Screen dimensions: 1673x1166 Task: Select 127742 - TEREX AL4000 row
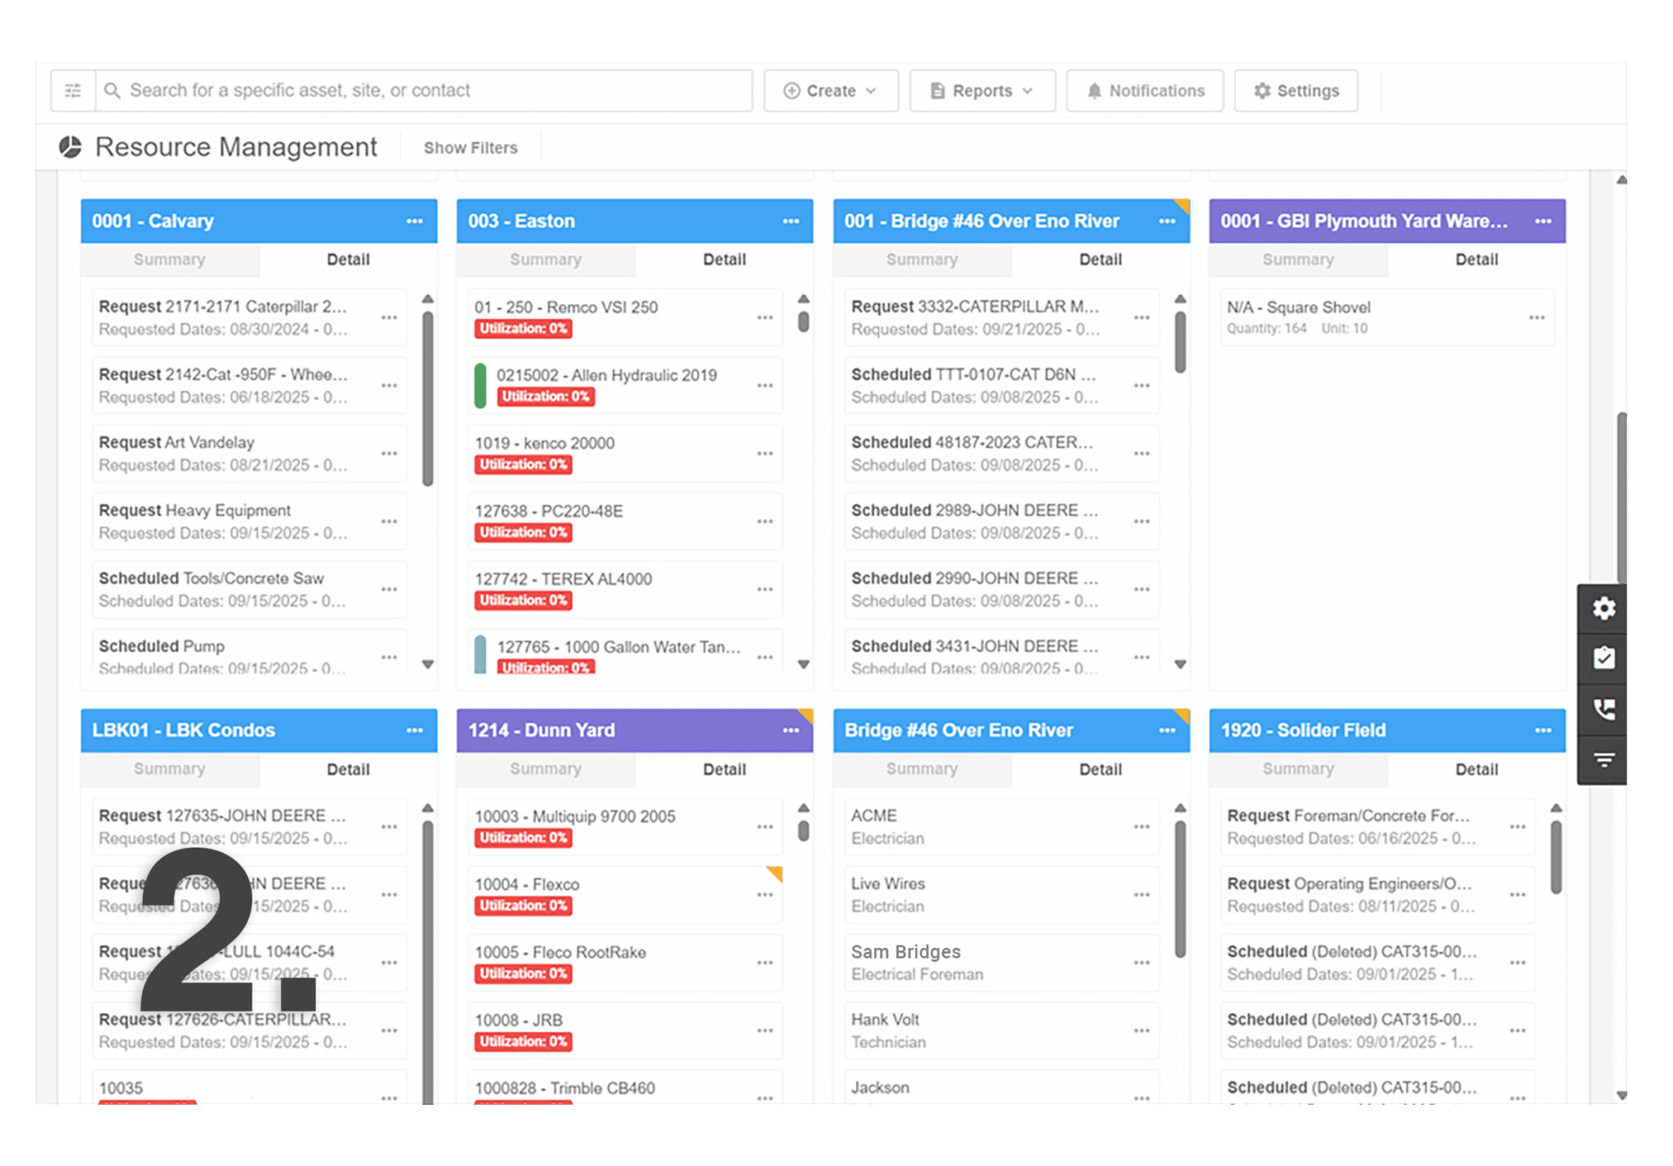point(625,590)
